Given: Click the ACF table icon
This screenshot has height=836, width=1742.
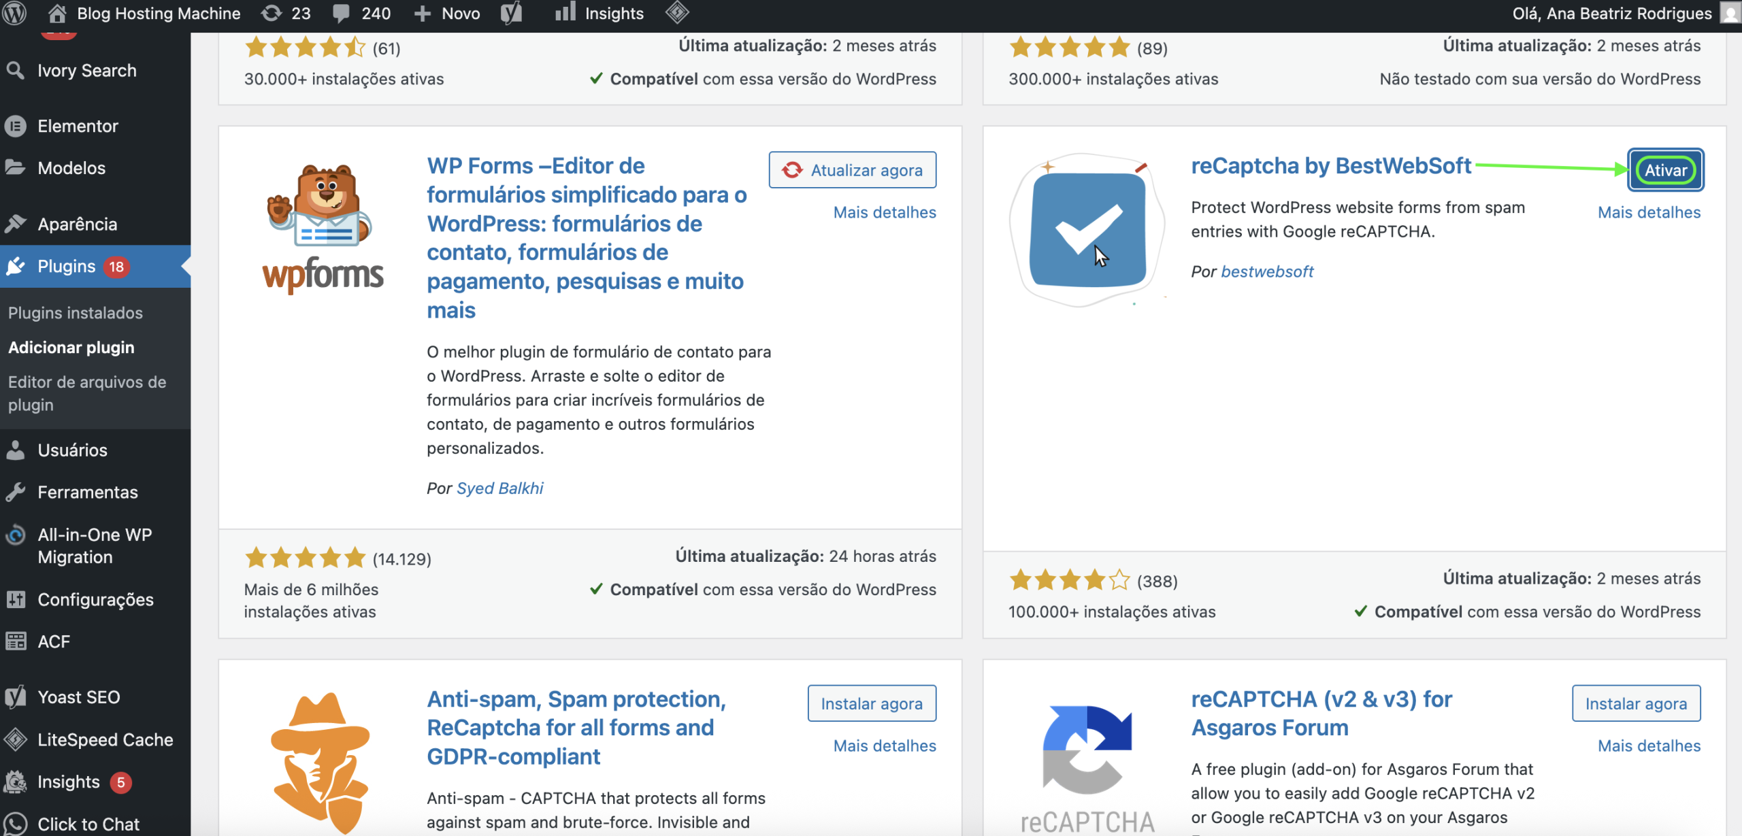Looking at the screenshot, I should coord(15,641).
